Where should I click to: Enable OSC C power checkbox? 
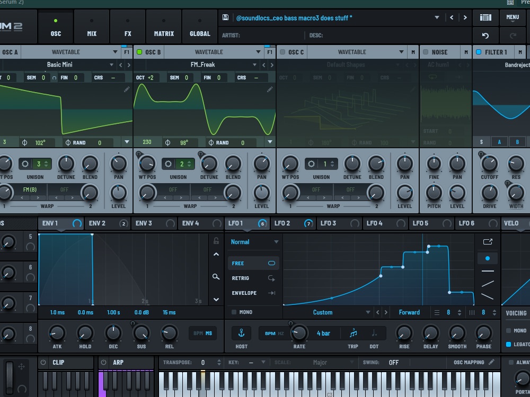click(282, 52)
